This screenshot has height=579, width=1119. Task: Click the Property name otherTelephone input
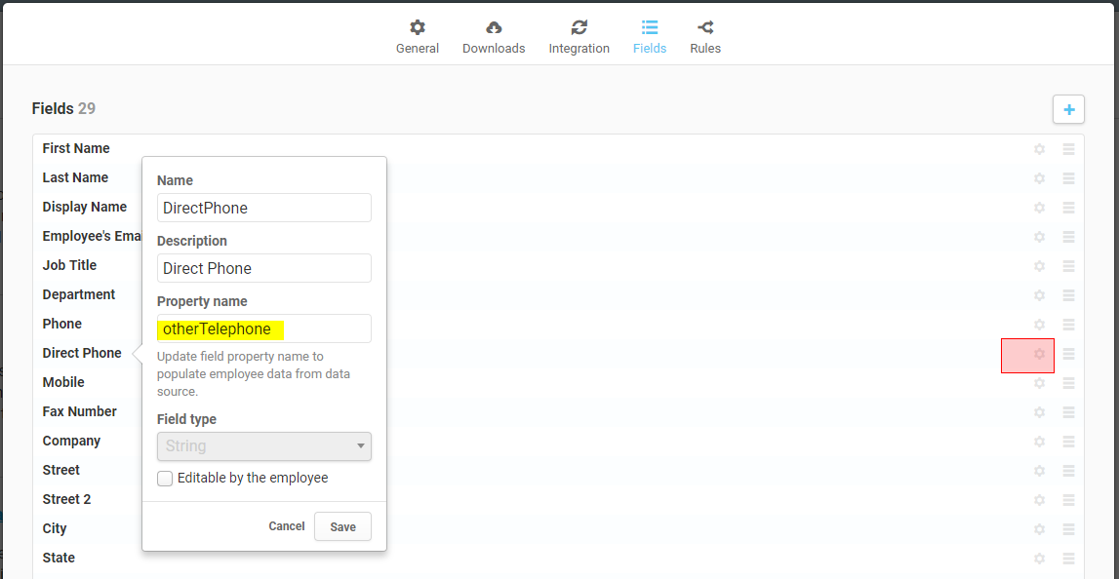[x=264, y=328]
